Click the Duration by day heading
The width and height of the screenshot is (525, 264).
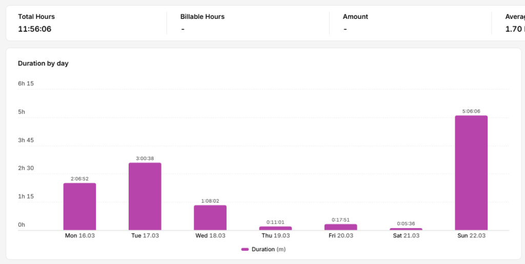(x=43, y=63)
